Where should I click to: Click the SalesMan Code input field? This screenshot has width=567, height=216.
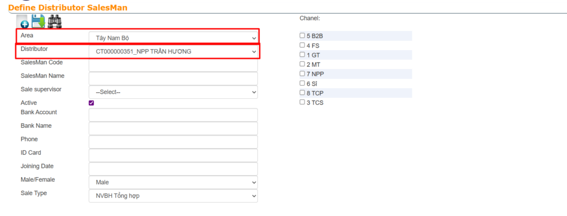pyautogui.click(x=173, y=65)
